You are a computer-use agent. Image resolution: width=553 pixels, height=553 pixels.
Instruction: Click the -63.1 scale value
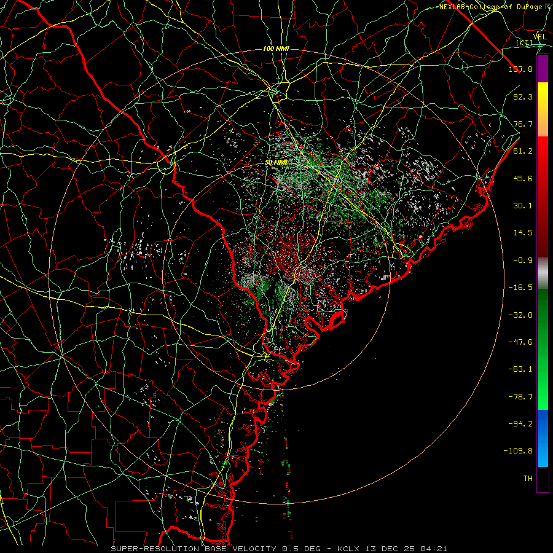click(x=520, y=369)
